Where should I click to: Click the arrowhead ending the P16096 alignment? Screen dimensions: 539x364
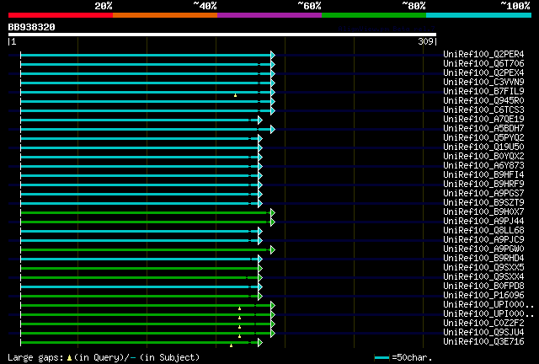(260, 297)
